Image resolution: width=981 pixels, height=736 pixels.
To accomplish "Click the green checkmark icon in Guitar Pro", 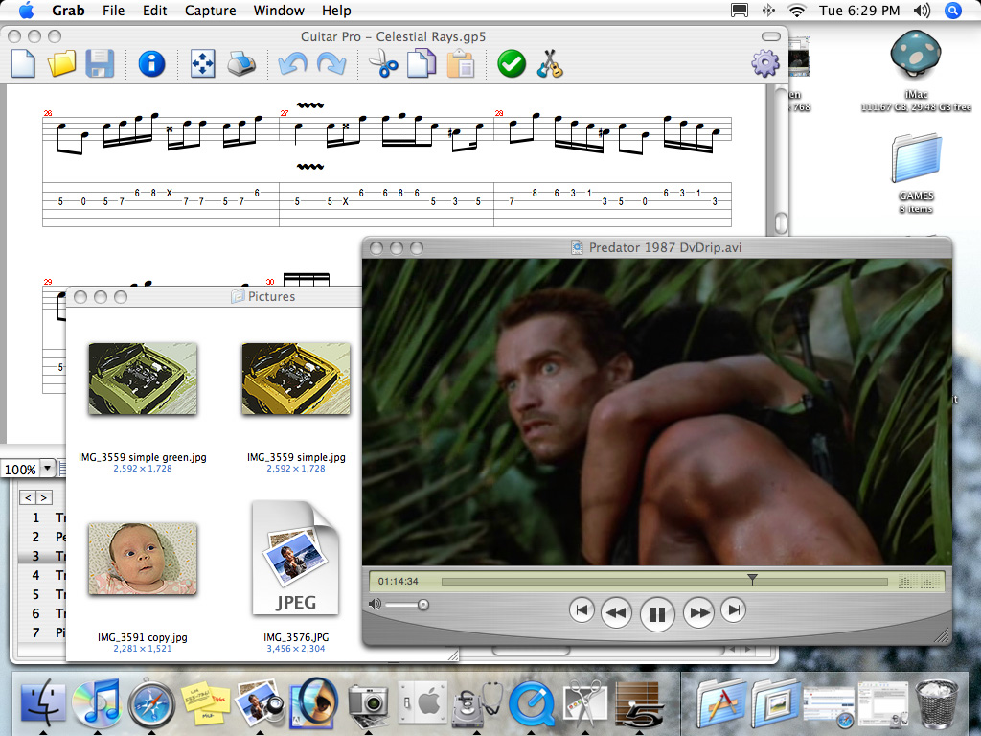I will point(512,64).
